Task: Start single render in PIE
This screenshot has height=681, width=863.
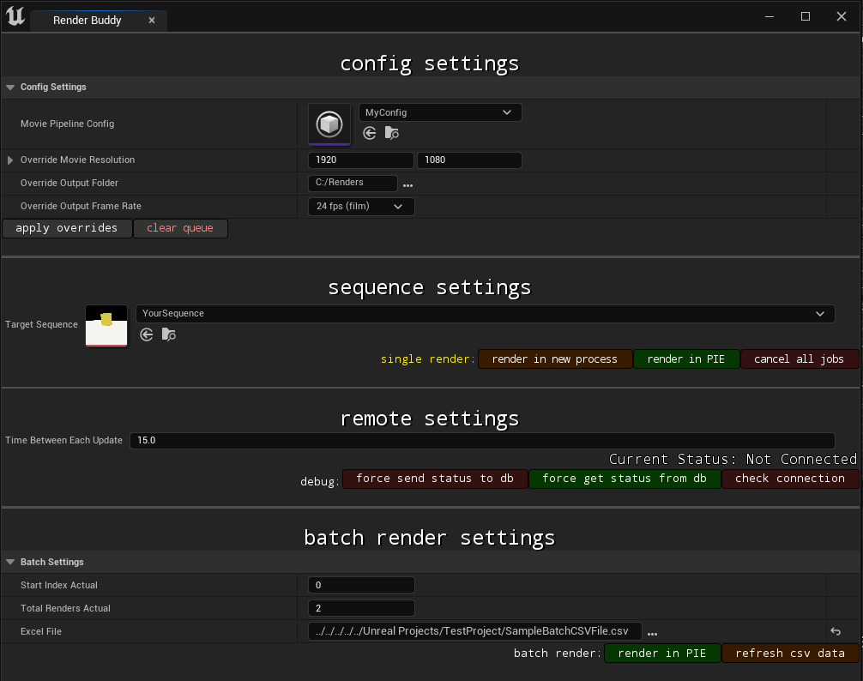Action: point(686,359)
